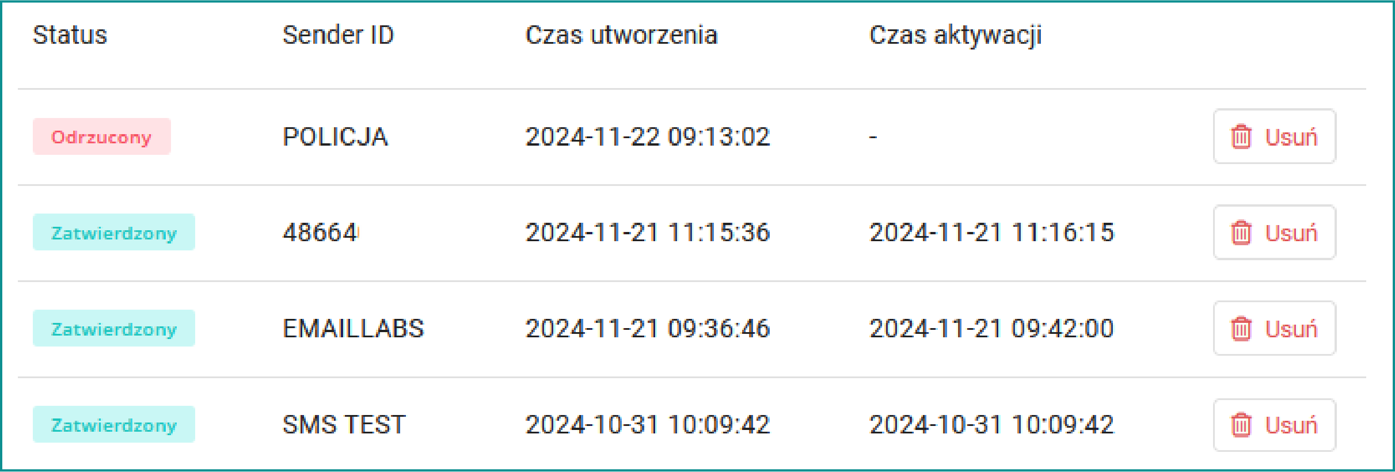This screenshot has height=472, width=1395.
Task: Click the trash icon in POLICJA row
Action: click(1241, 137)
